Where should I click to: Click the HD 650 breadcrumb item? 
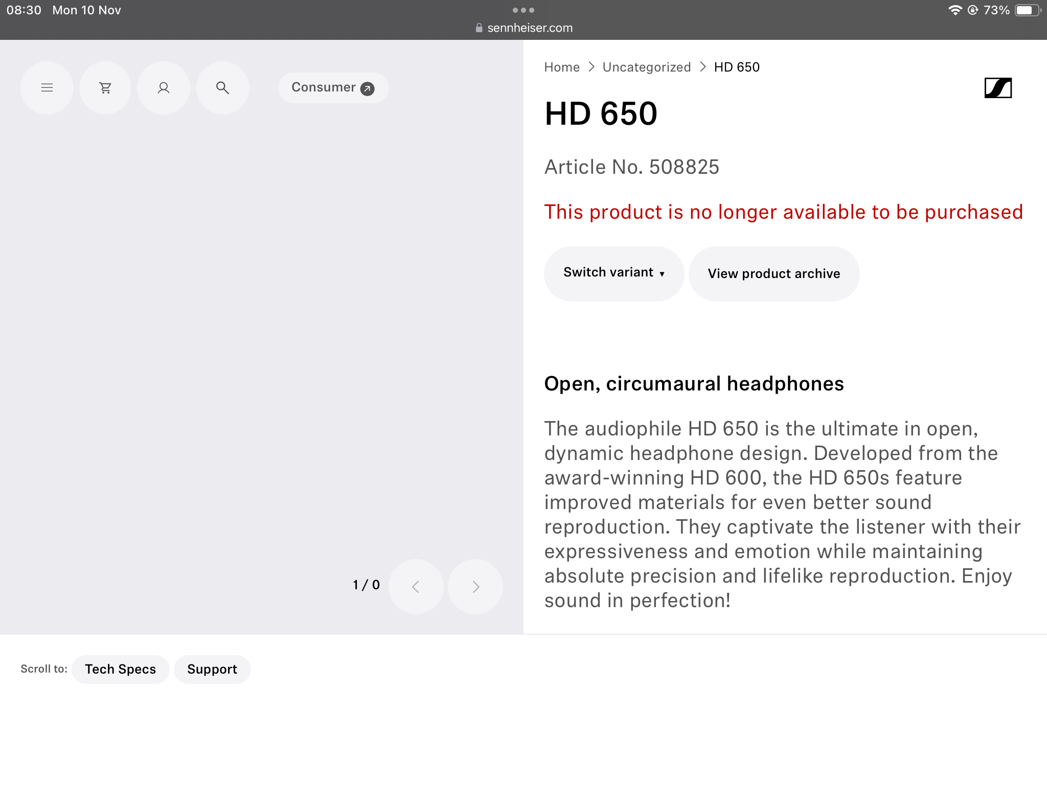[736, 67]
